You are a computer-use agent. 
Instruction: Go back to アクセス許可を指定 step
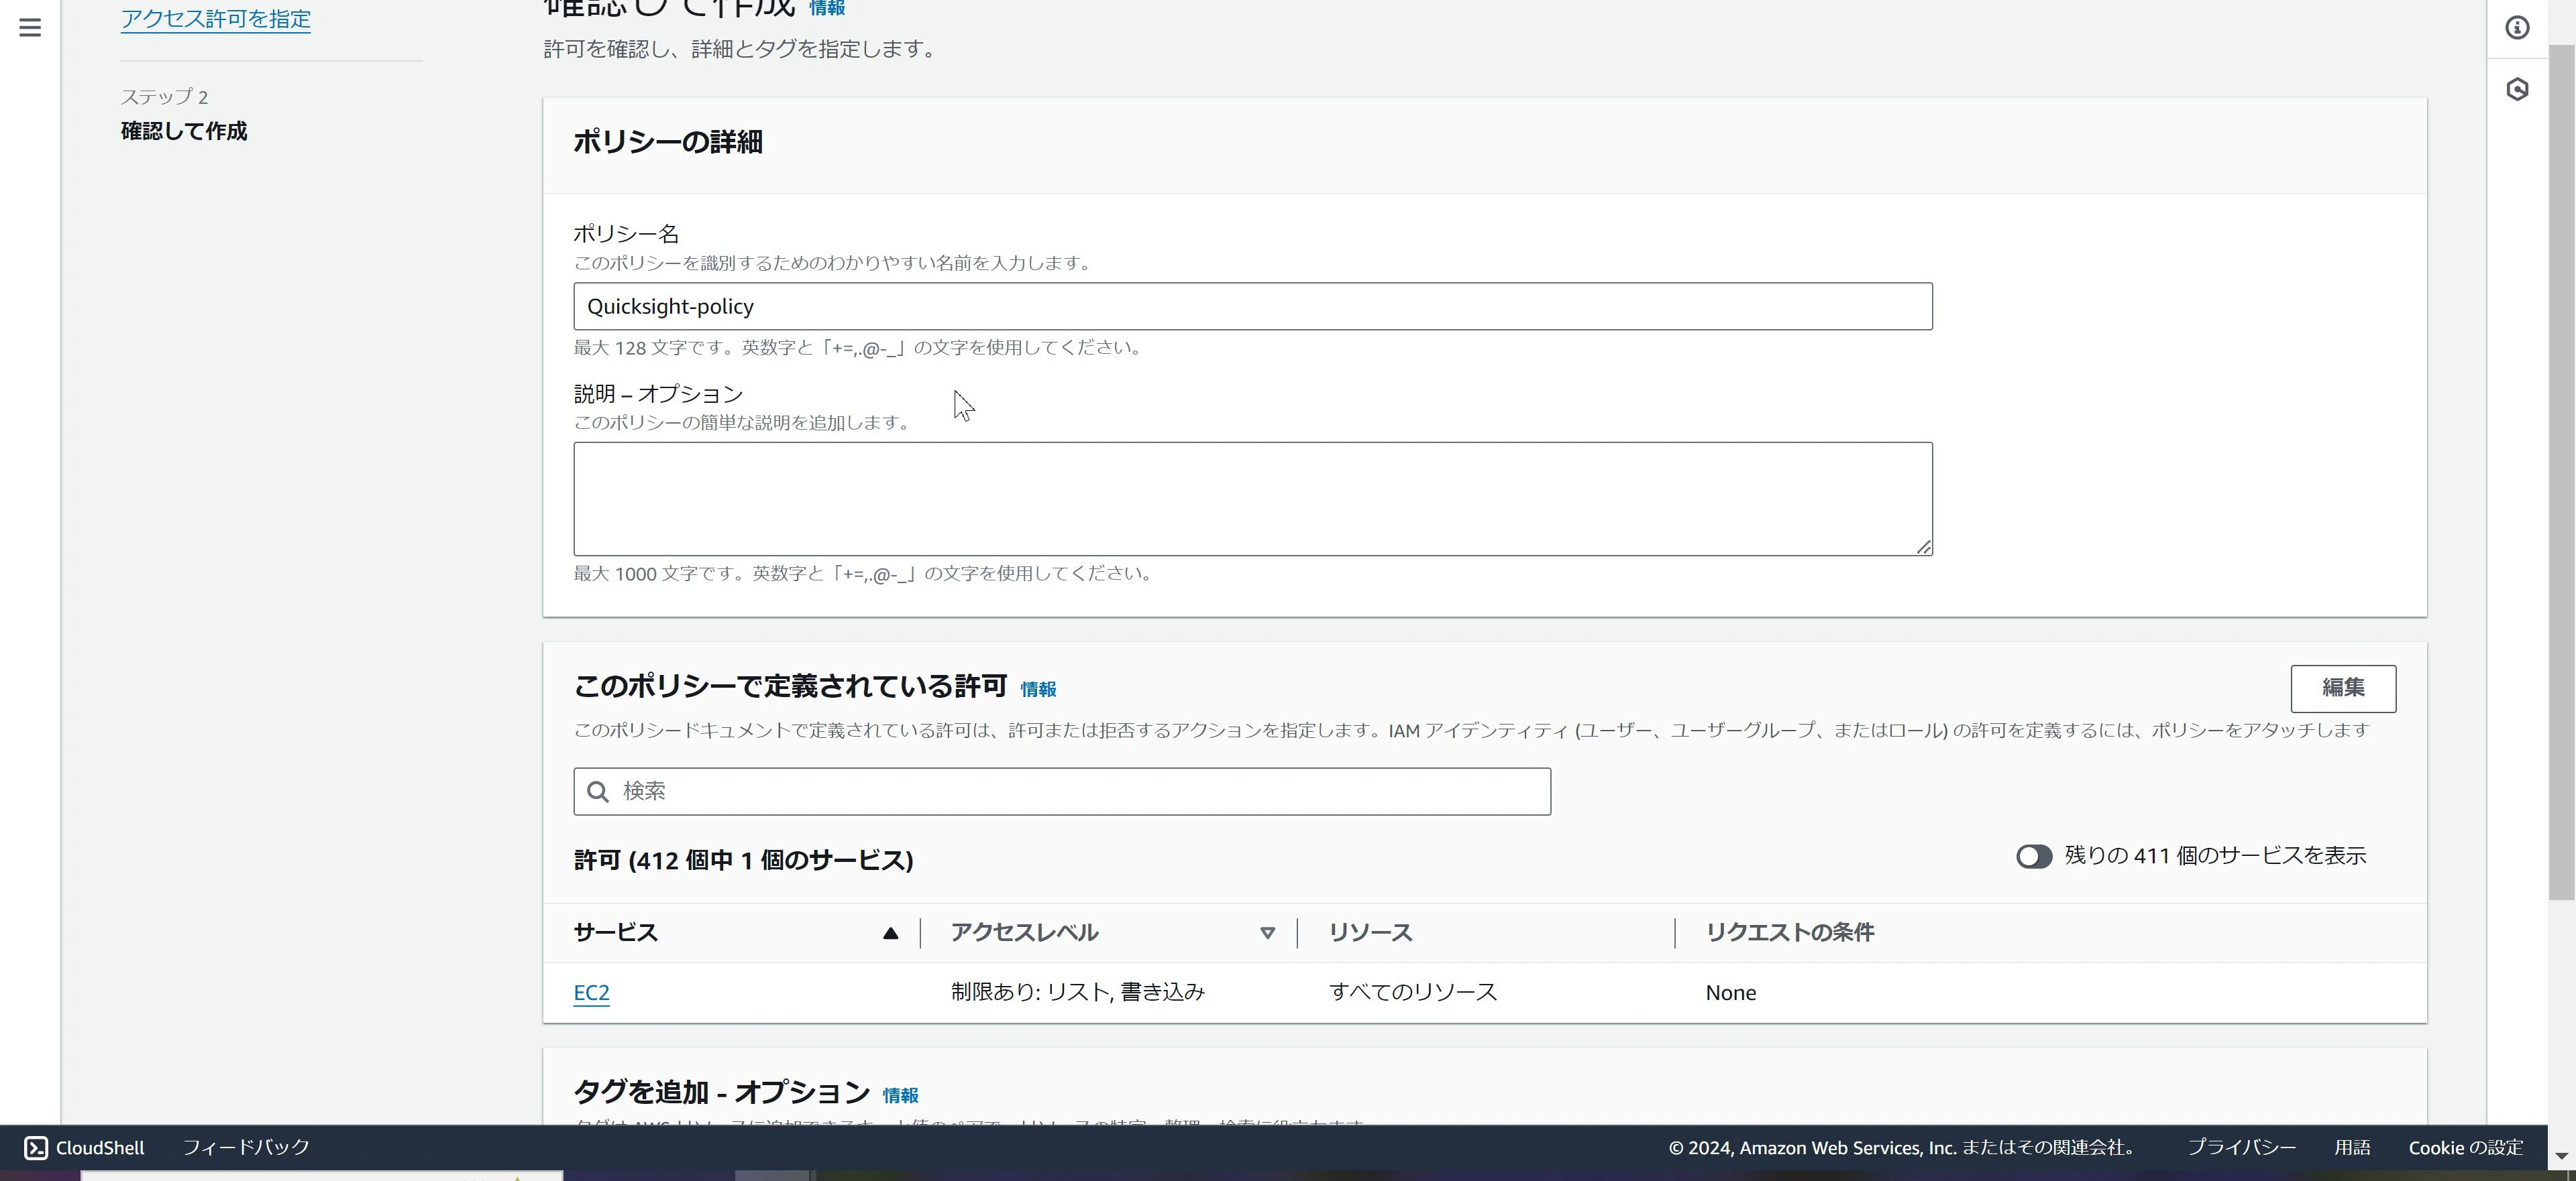[x=215, y=19]
